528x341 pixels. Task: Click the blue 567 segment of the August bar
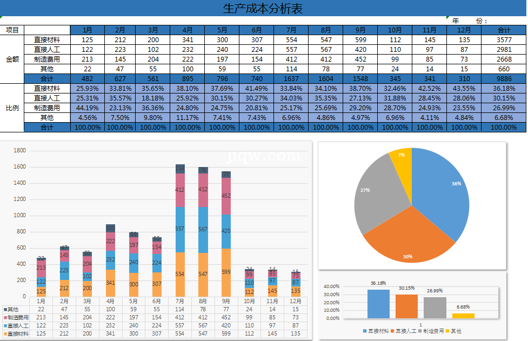tap(203, 230)
